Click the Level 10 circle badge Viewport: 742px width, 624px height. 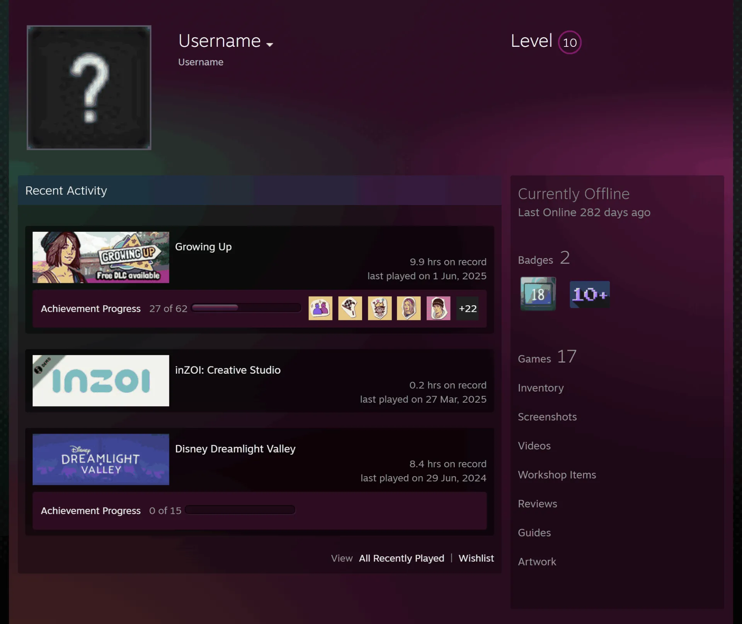tap(570, 42)
